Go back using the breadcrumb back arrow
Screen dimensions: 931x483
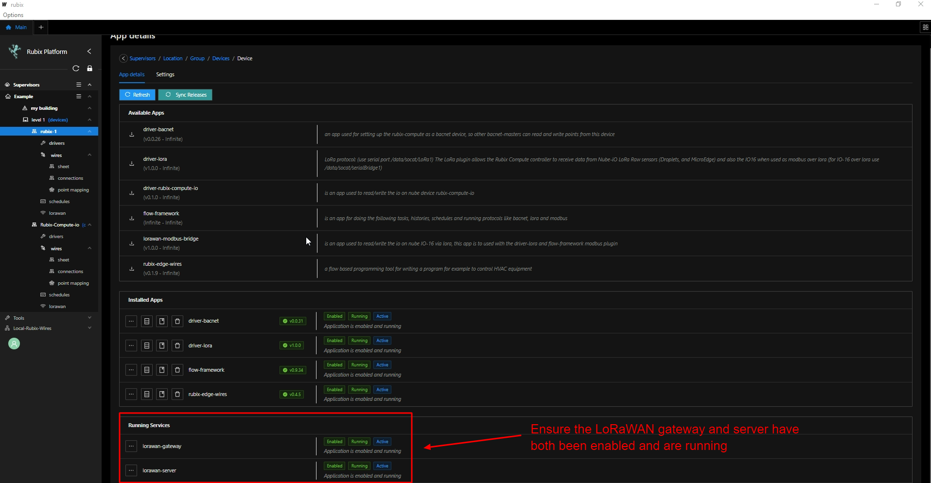pyautogui.click(x=123, y=58)
